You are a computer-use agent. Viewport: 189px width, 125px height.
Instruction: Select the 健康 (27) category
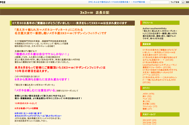[x=147, y=109]
